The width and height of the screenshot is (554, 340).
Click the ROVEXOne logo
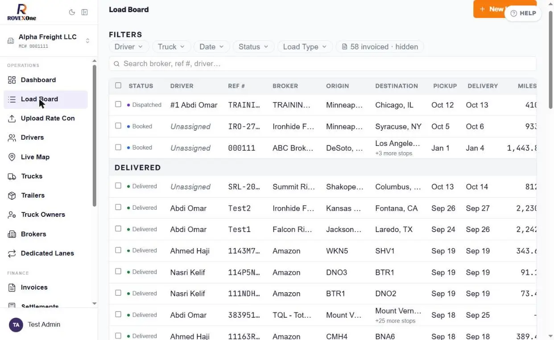(21, 12)
